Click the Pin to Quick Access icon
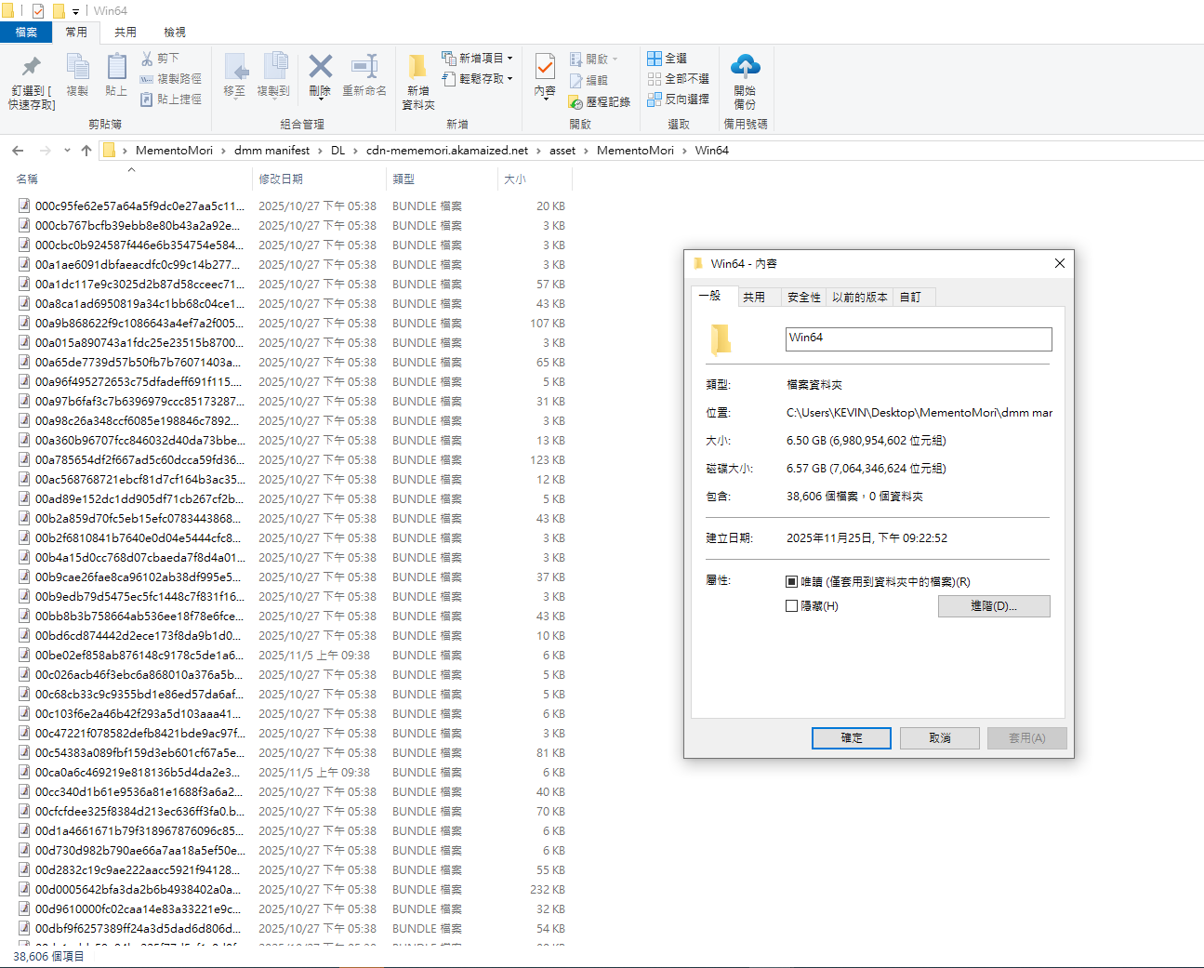 pos(31,67)
